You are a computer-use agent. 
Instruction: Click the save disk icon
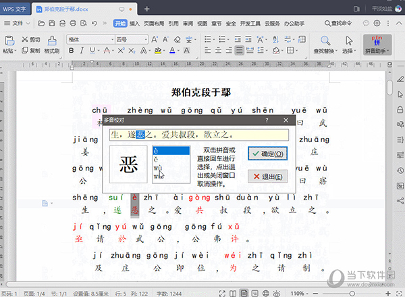click(52, 23)
